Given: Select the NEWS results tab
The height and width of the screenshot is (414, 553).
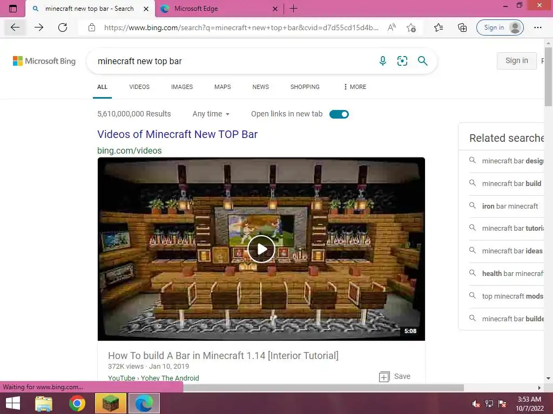Looking at the screenshot, I should click(x=261, y=87).
